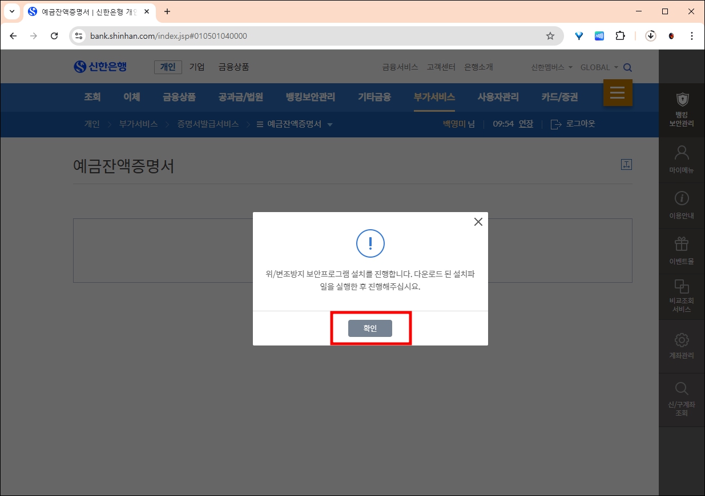Select the 신/구계좌조회 magnifier icon
The height and width of the screenshot is (496, 705).
pos(682,388)
